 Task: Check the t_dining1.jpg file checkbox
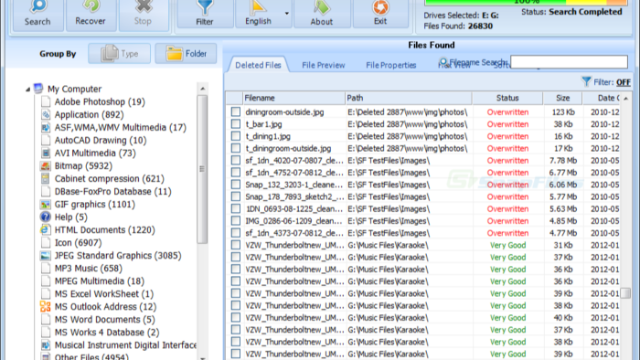coord(236,136)
